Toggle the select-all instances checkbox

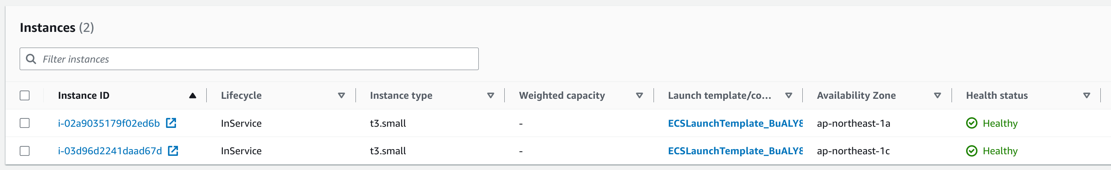24,95
